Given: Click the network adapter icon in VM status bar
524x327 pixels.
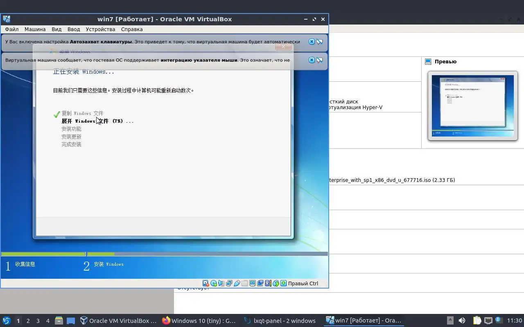Looking at the screenshot, I should point(229,283).
